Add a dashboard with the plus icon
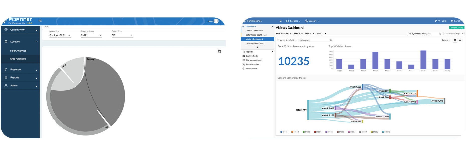Screen dimensions: 466x142 [x=257, y=47]
